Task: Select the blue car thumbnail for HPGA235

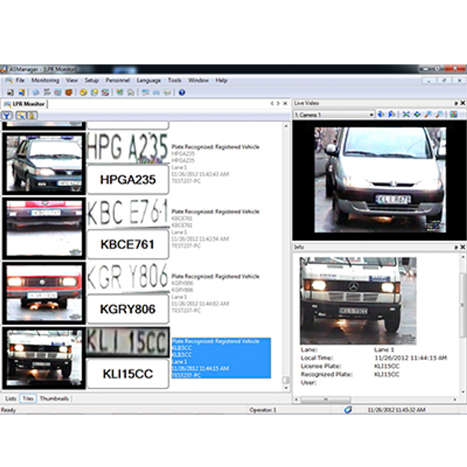Action: pos(44,163)
